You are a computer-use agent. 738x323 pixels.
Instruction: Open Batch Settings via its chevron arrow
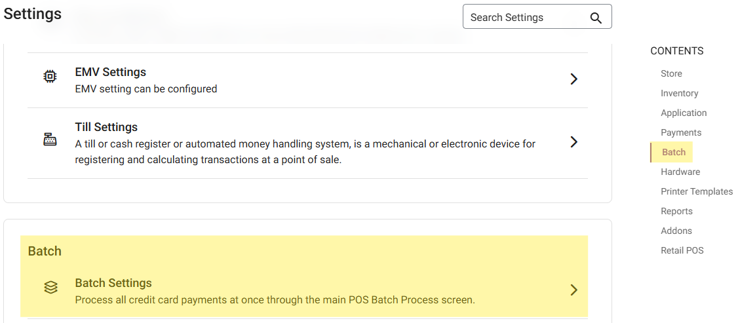[x=573, y=290]
